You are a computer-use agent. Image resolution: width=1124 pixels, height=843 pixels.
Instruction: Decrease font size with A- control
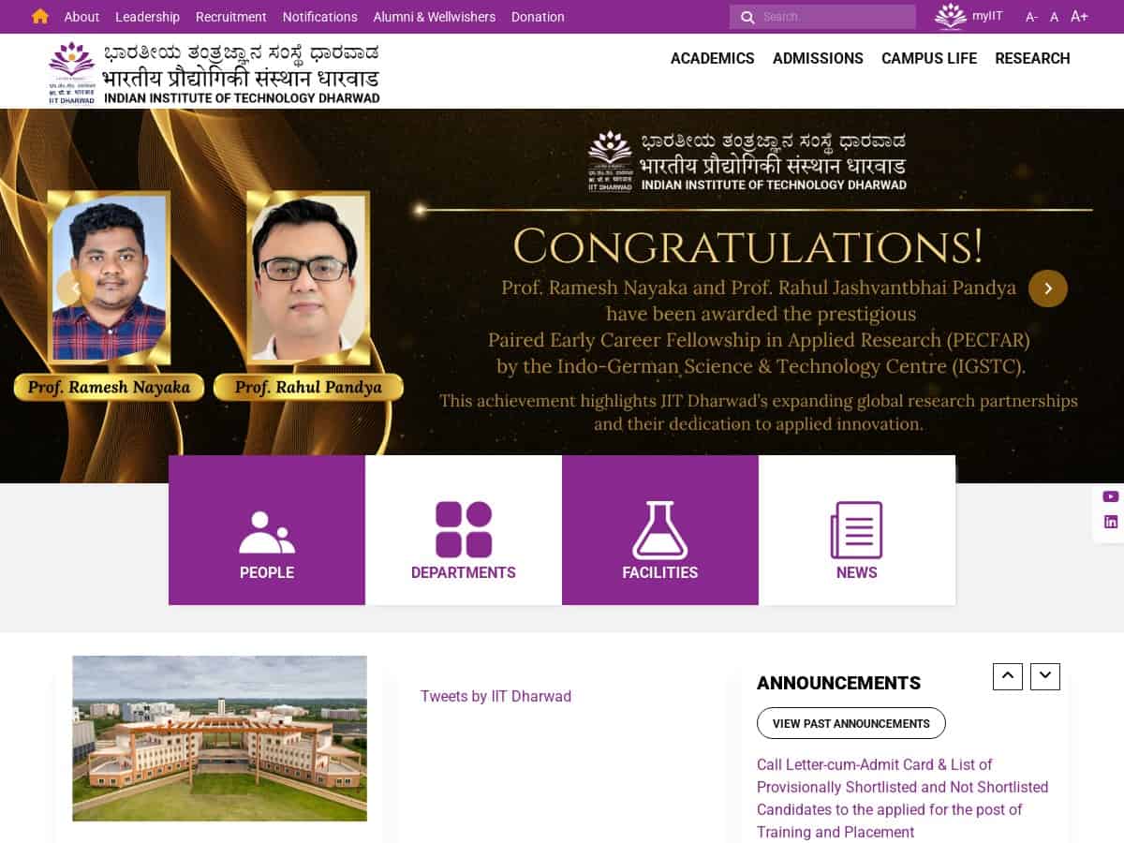pos(1031,17)
